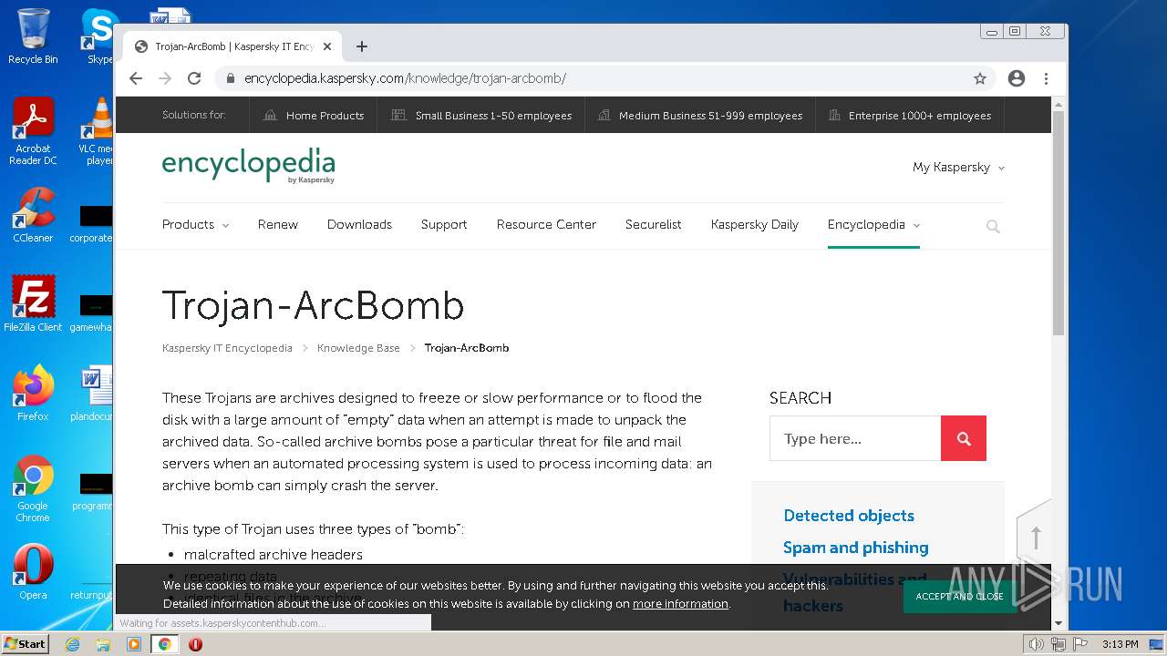Select Enterprise 1000+ employees link

pos(910,116)
